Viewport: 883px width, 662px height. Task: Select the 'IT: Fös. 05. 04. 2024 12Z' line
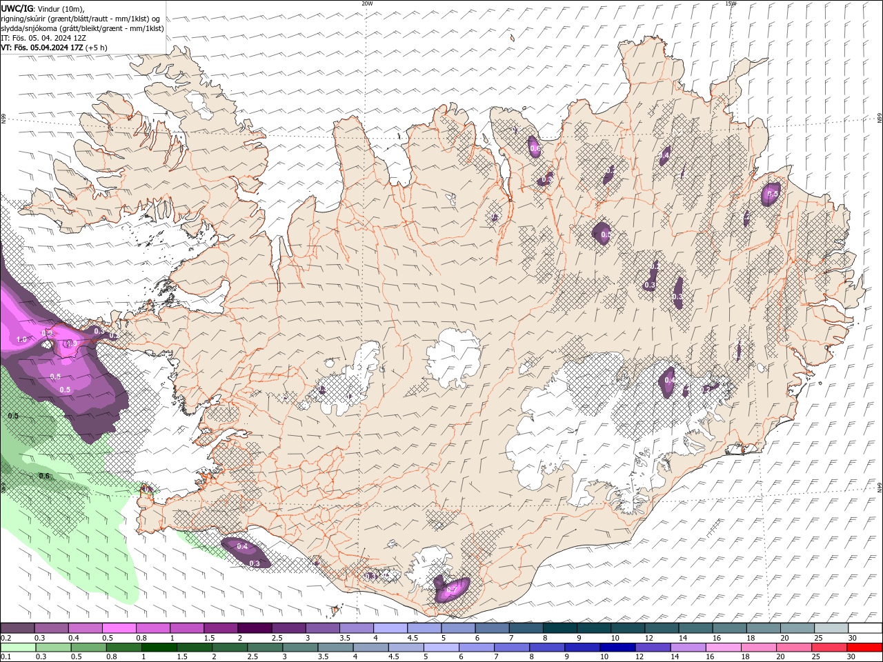tap(43, 38)
